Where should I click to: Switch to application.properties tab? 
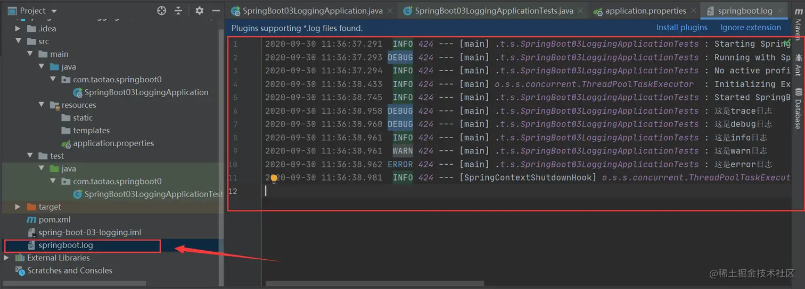[x=645, y=11]
